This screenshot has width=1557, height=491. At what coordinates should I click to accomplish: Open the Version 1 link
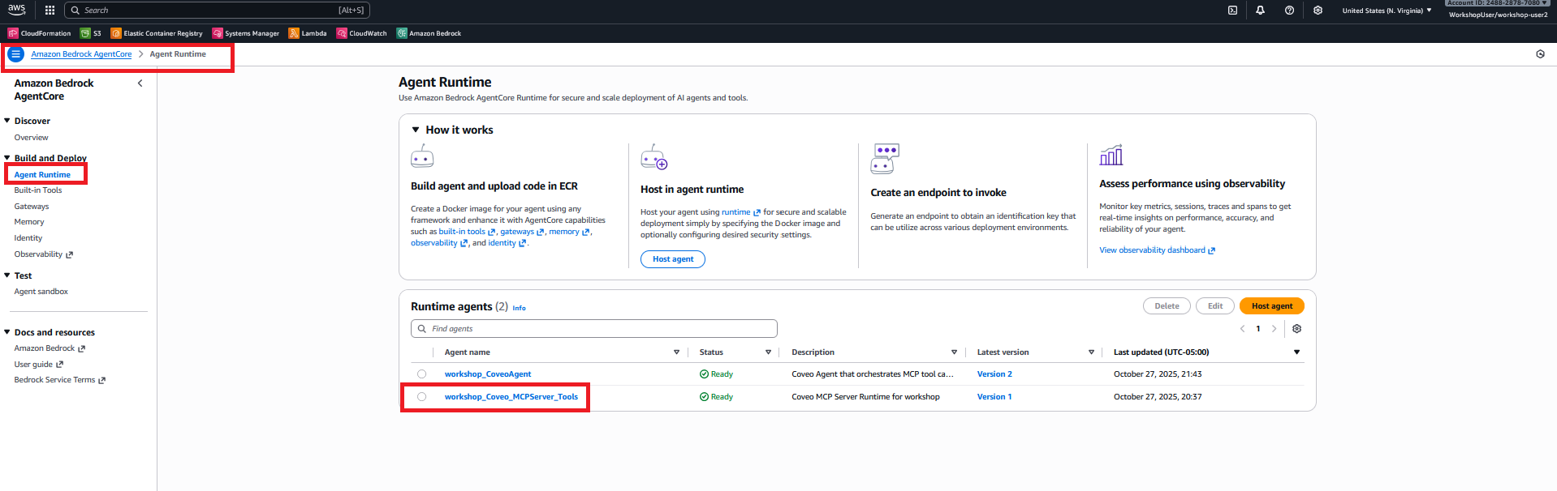click(x=994, y=397)
